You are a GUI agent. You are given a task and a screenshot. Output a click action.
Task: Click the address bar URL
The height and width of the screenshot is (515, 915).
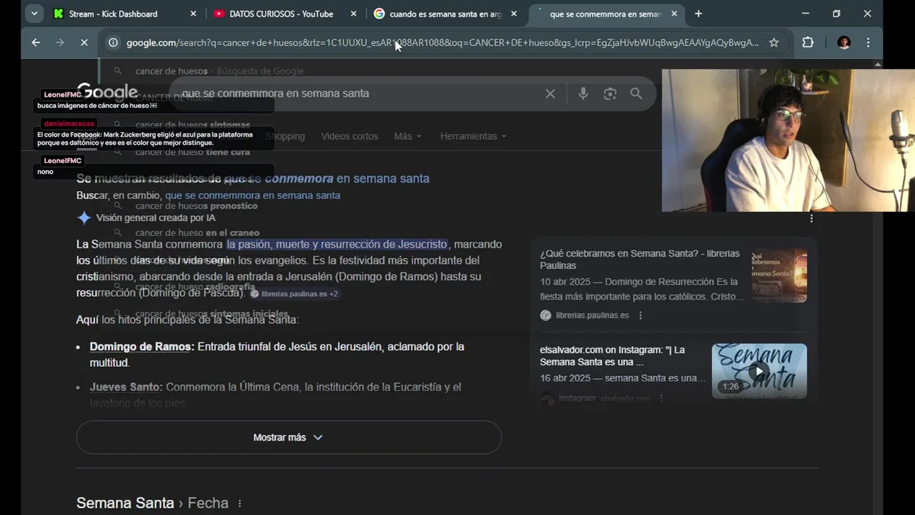click(442, 43)
